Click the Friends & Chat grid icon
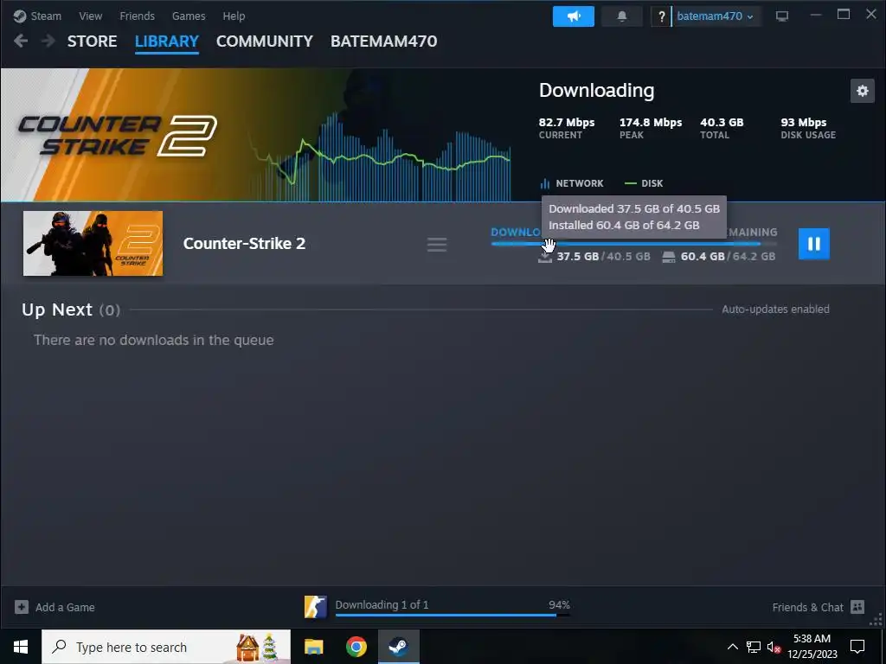Screen dimensions: 886x664 click(857, 607)
